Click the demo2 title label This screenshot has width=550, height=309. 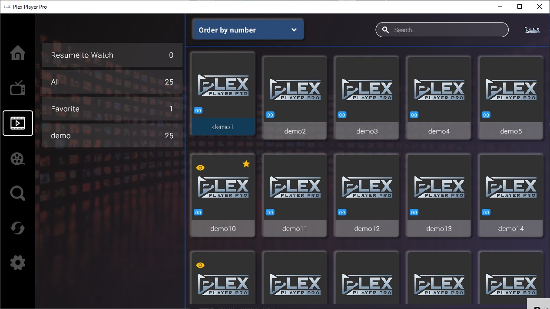pos(295,131)
